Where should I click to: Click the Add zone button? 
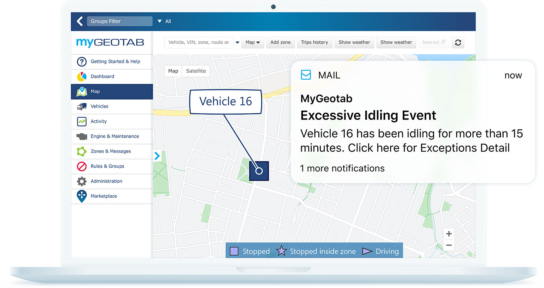pos(280,42)
